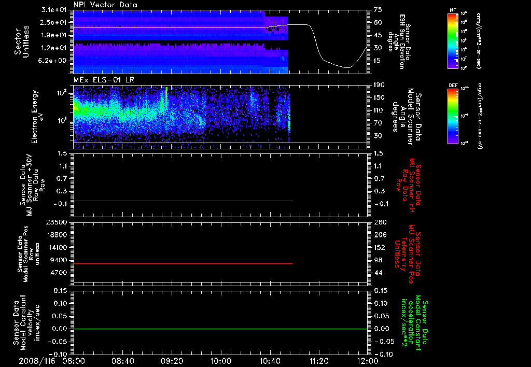
Task: Click the "152" telemetry tick label
Action: [380, 247]
